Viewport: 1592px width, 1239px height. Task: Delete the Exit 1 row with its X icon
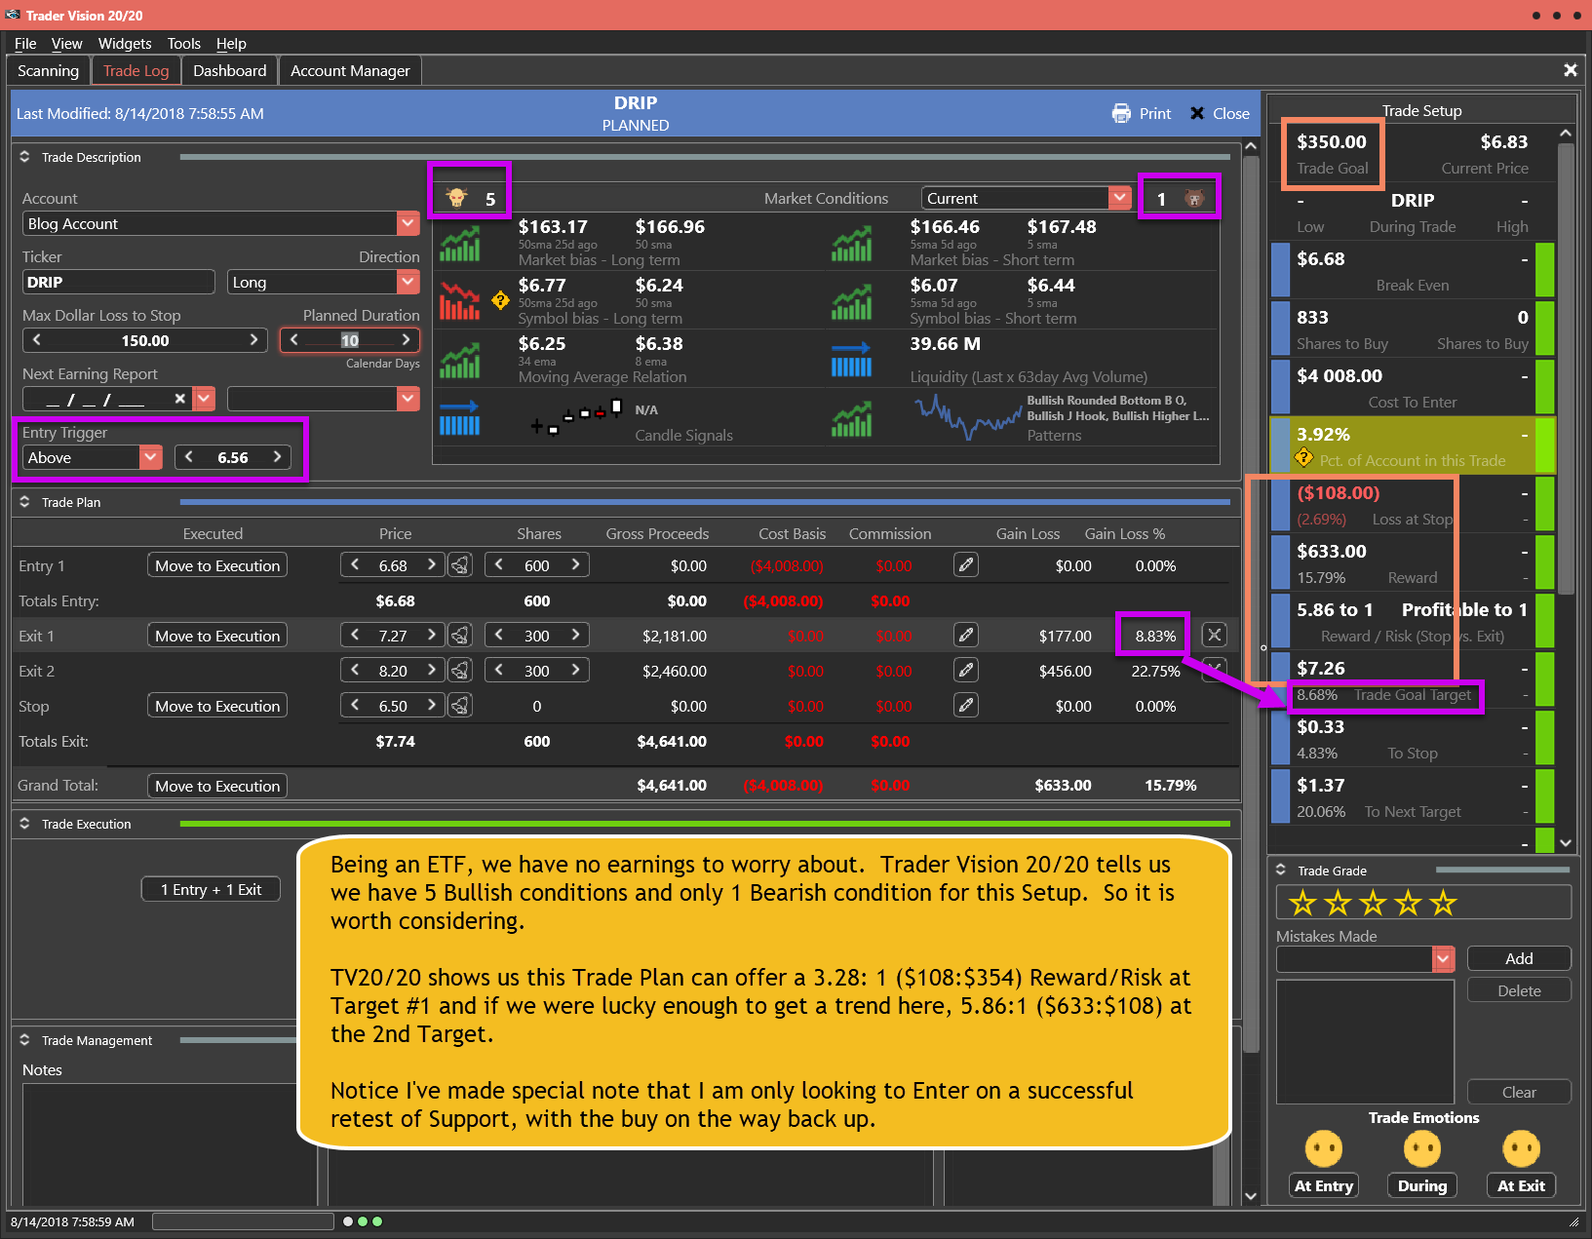coord(1214,635)
